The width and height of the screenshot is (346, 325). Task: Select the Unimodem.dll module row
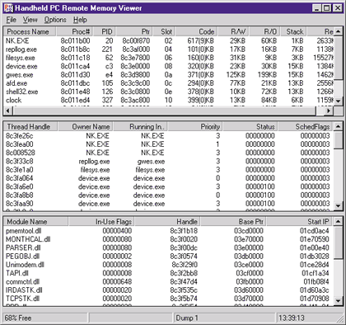[169, 265]
